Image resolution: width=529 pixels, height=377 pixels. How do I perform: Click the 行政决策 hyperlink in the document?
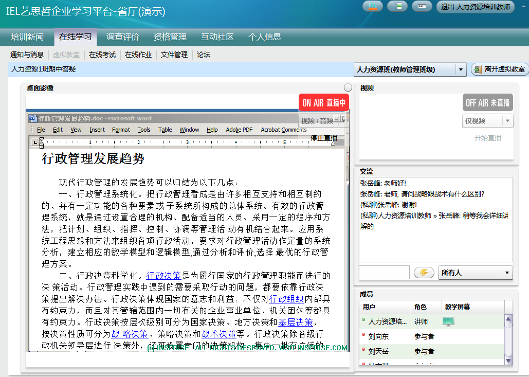pos(163,276)
